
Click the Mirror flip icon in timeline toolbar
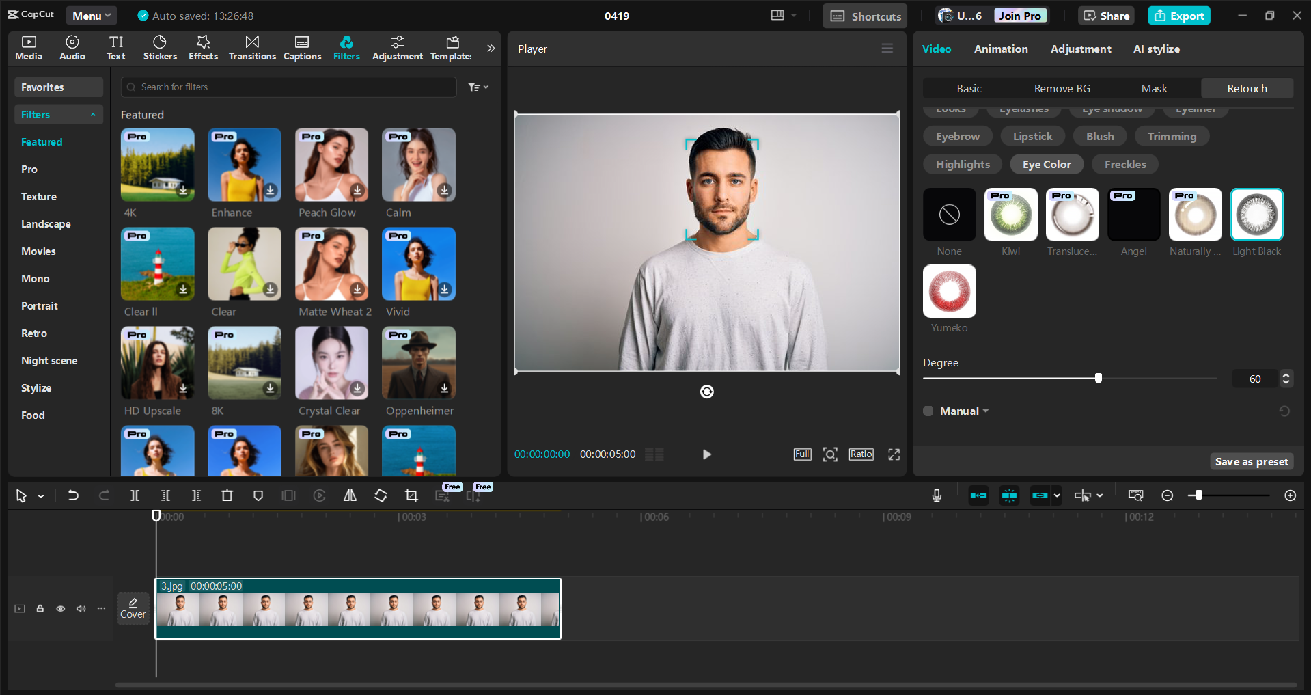point(350,495)
